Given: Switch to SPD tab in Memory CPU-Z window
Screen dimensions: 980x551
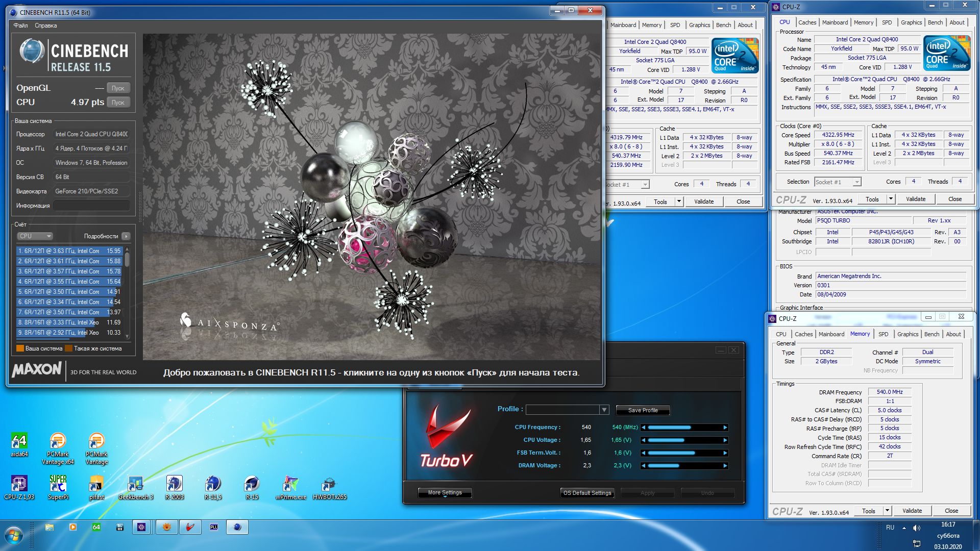Looking at the screenshot, I should (883, 334).
